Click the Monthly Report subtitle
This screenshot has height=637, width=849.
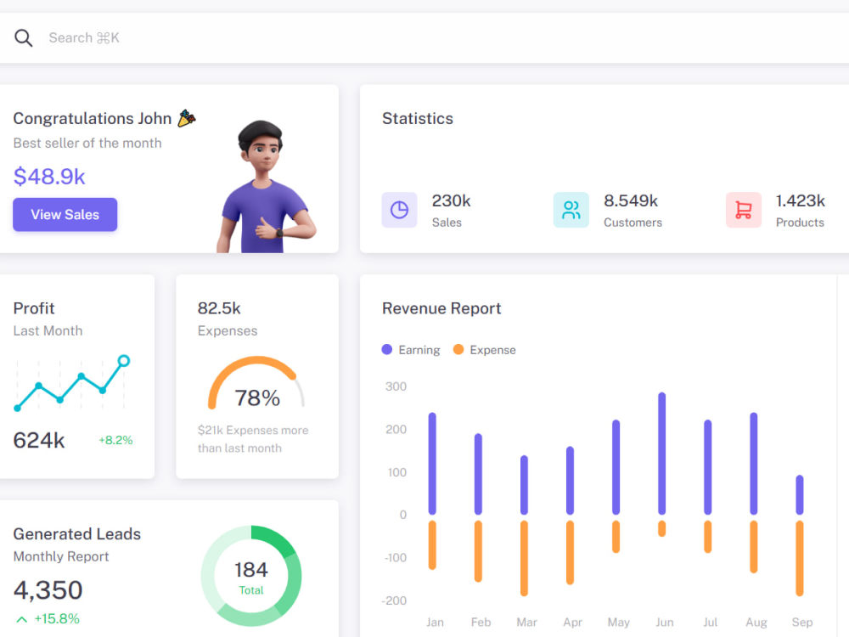(x=60, y=556)
